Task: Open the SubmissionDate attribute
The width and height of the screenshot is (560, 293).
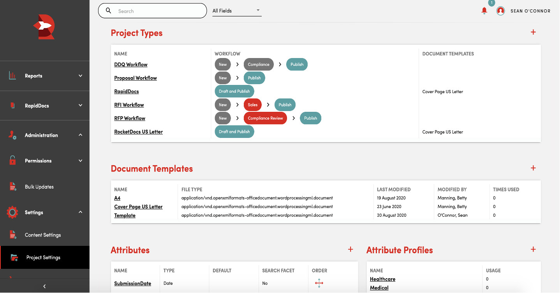Action: click(132, 283)
